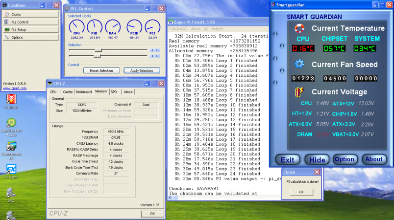Open Calculate menu in Super PI
The width and height of the screenshot is (394, 220).
[x=178, y=29]
